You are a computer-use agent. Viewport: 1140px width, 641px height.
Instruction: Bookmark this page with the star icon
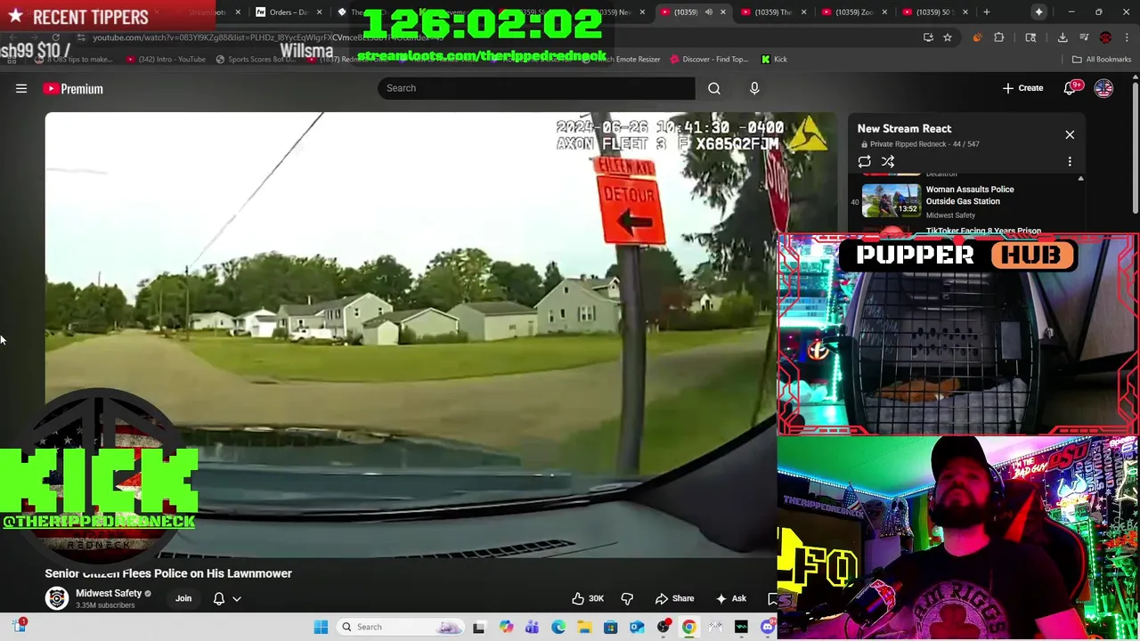coord(948,37)
